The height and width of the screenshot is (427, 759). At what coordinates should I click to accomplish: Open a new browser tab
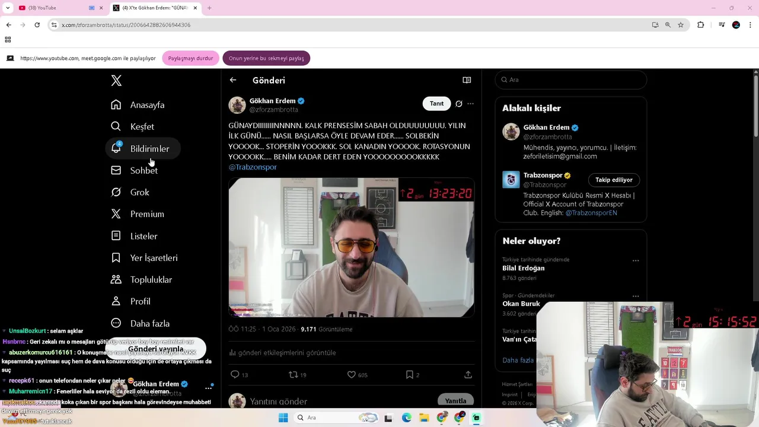(x=209, y=8)
